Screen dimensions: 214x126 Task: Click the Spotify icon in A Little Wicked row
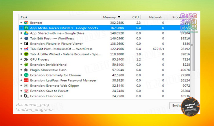(26, 54)
